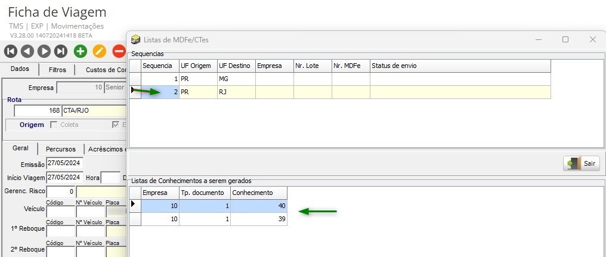Toggle the Coleta checkbox in Origem
The width and height of the screenshot is (606, 257).
coord(54,125)
